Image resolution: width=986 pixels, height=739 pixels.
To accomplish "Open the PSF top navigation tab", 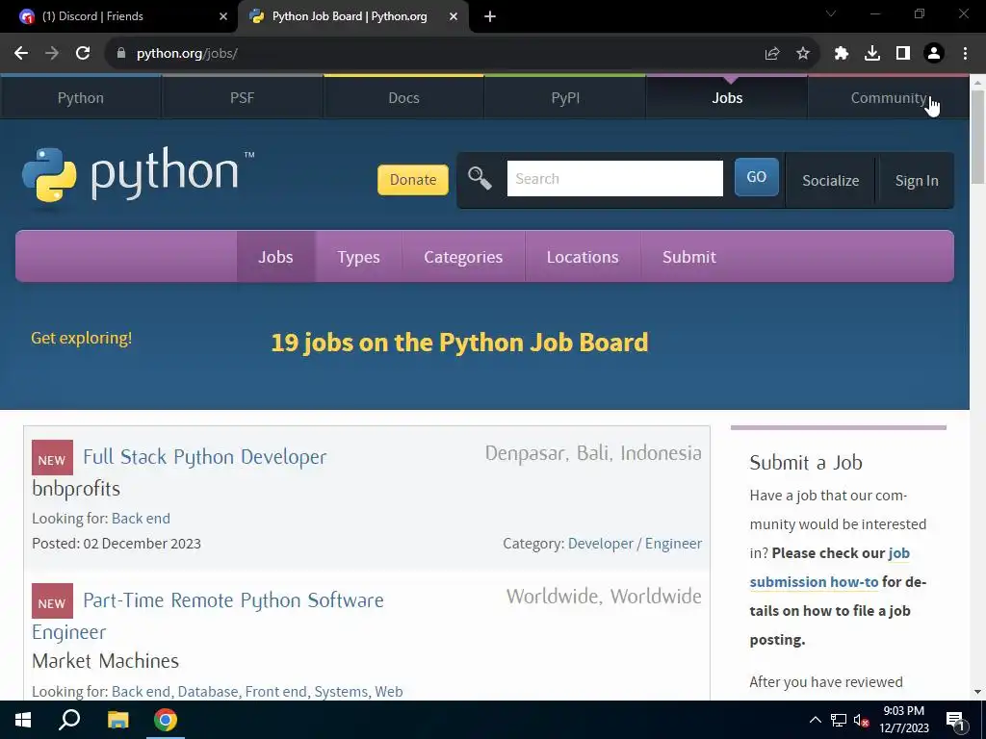I will [242, 98].
